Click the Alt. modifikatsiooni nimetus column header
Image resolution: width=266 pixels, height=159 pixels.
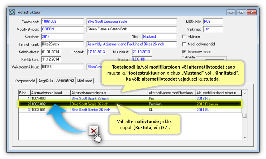click(219, 93)
